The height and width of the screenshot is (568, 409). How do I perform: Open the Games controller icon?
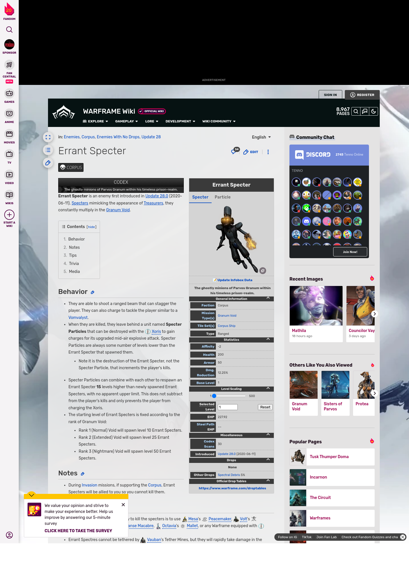point(9,93)
